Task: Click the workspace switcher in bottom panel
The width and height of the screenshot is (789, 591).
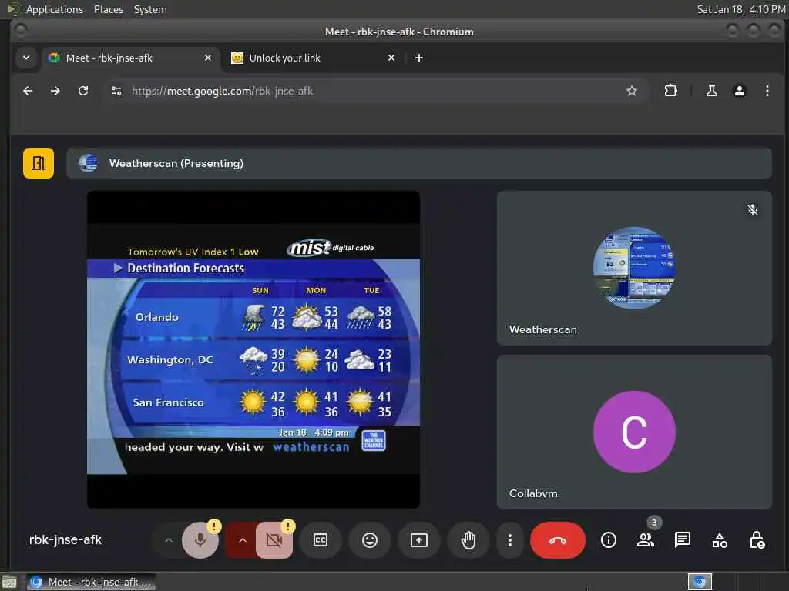Action: (x=700, y=582)
